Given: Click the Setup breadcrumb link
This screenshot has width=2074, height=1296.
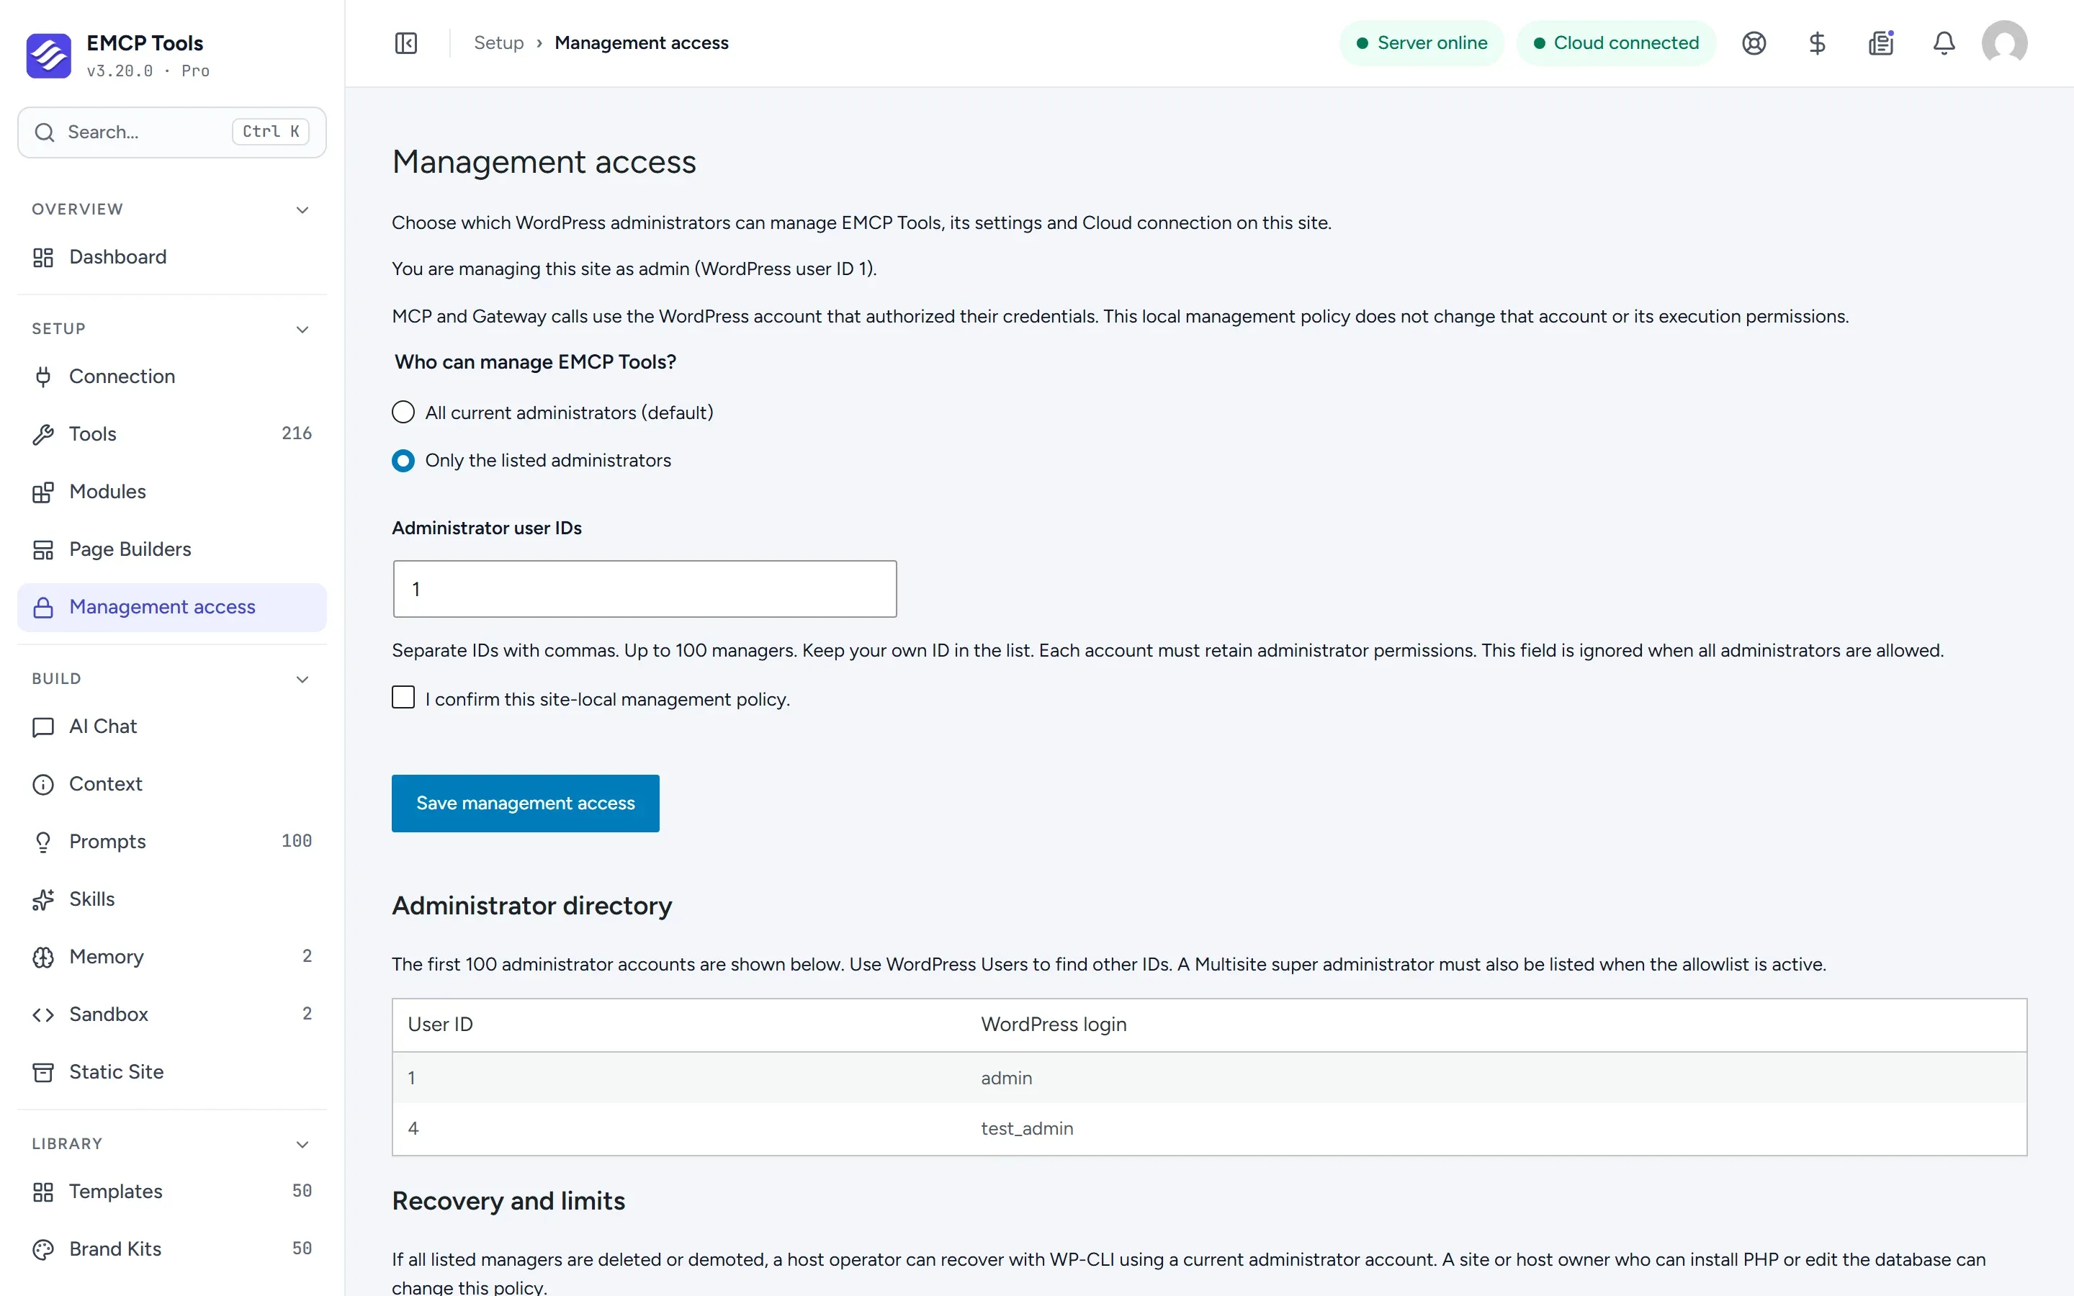Looking at the screenshot, I should click(499, 43).
